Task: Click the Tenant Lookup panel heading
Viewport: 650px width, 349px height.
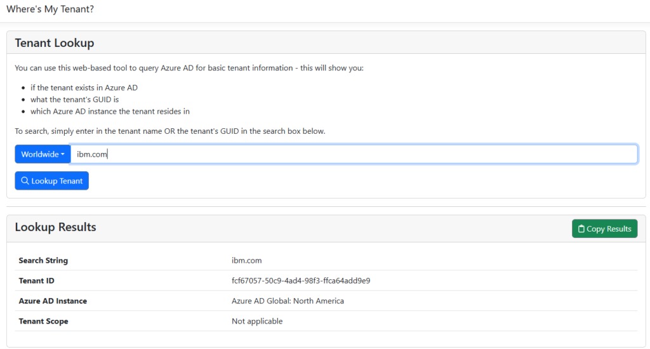Action: [55, 43]
